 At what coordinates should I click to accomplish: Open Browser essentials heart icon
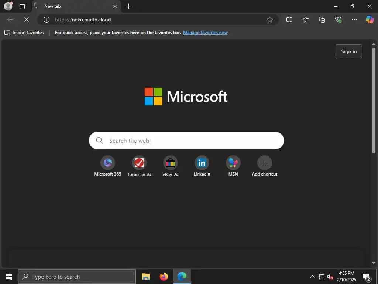tap(338, 20)
